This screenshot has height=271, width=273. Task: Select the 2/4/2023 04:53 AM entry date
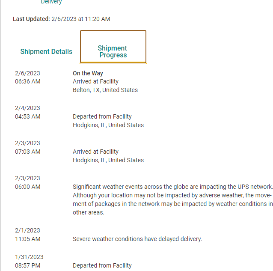pos(27,112)
